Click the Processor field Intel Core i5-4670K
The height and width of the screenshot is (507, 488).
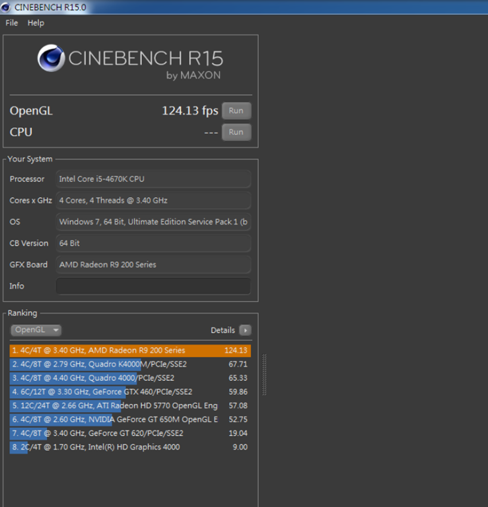click(153, 179)
